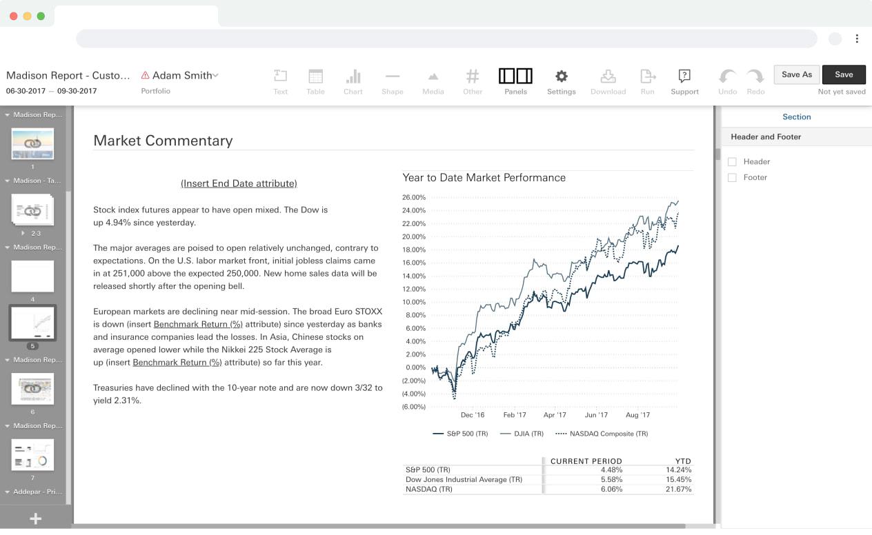Open the Panels tool

515,81
